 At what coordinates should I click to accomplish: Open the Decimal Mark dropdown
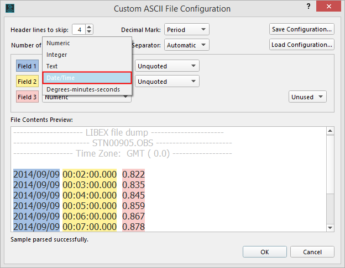coord(186,29)
